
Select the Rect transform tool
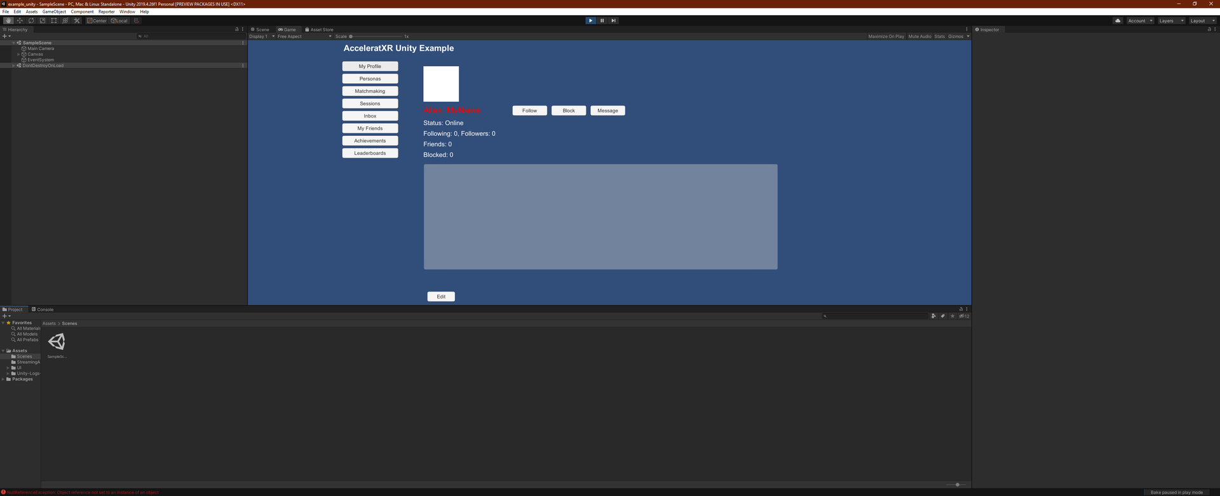point(54,20)
